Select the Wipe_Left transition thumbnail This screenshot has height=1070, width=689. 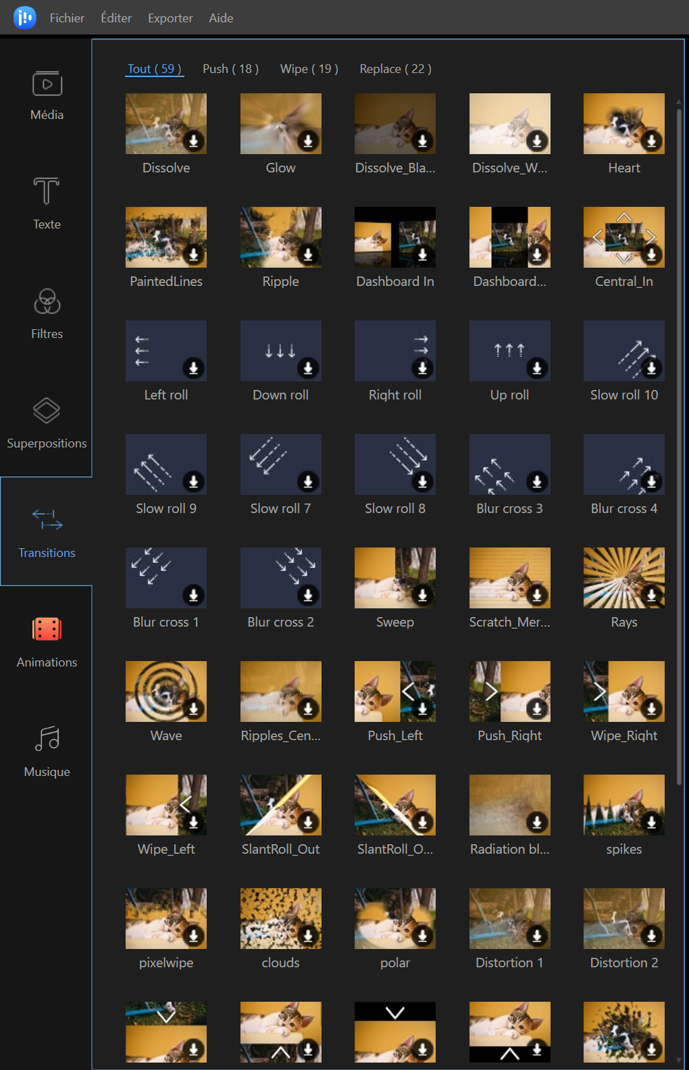point(166,805)
